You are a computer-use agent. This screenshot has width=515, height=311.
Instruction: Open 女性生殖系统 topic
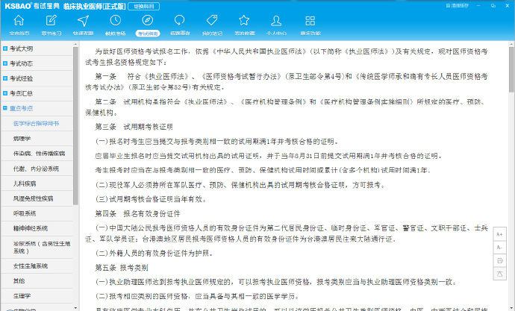point(37,266)
